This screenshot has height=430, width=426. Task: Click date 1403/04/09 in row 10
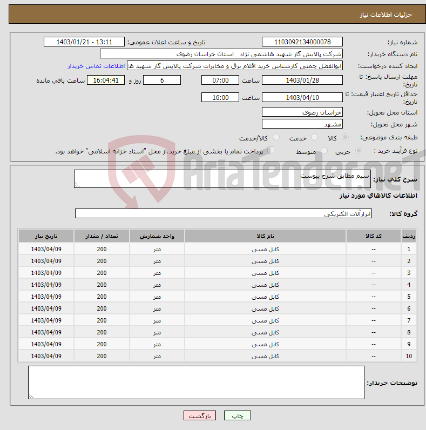point(46,356)
